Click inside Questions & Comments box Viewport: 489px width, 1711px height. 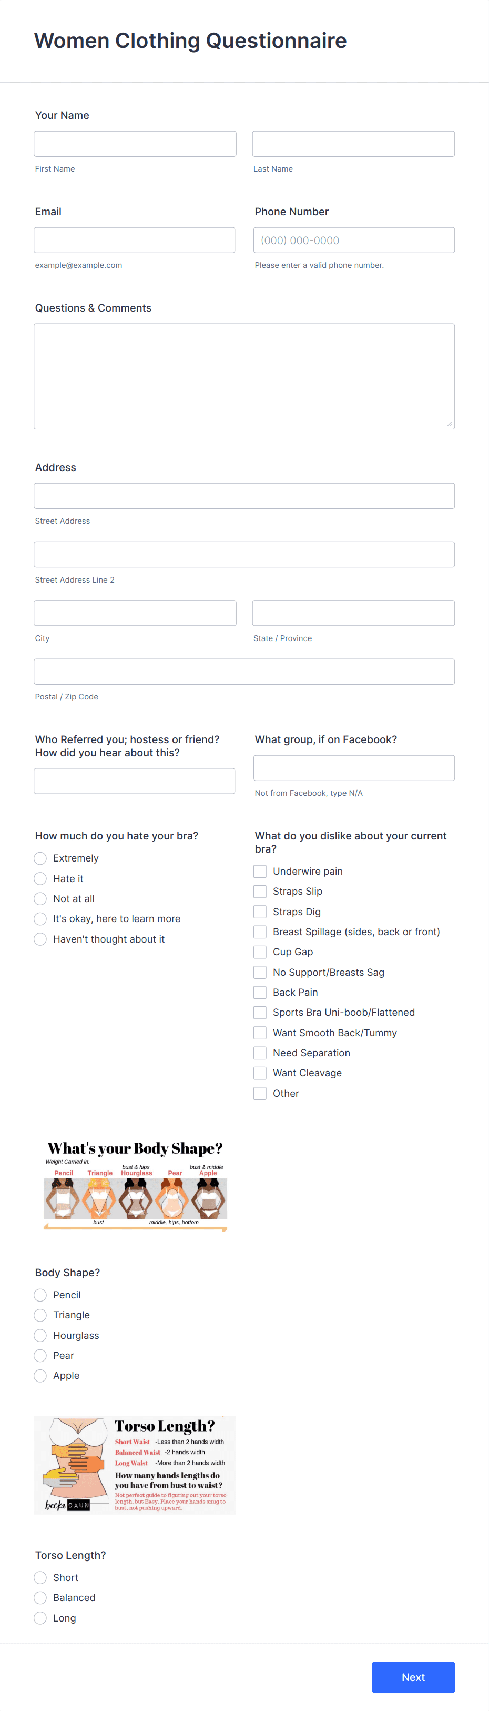click(x=243, y=375)
